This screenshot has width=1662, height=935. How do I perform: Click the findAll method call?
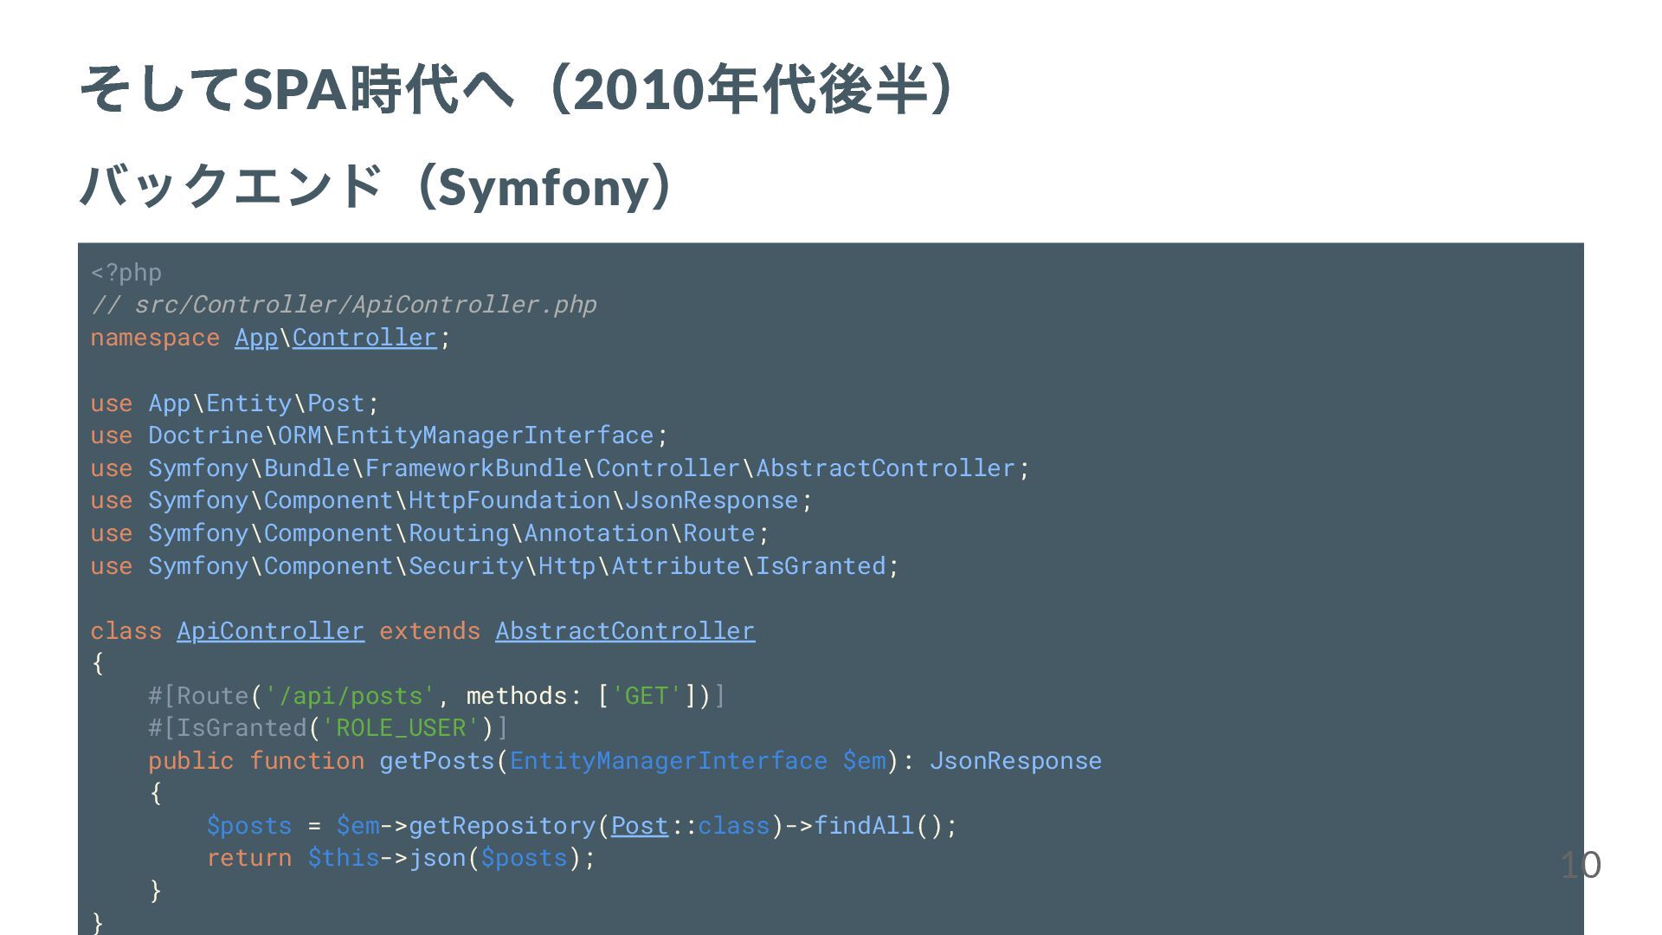864,826
